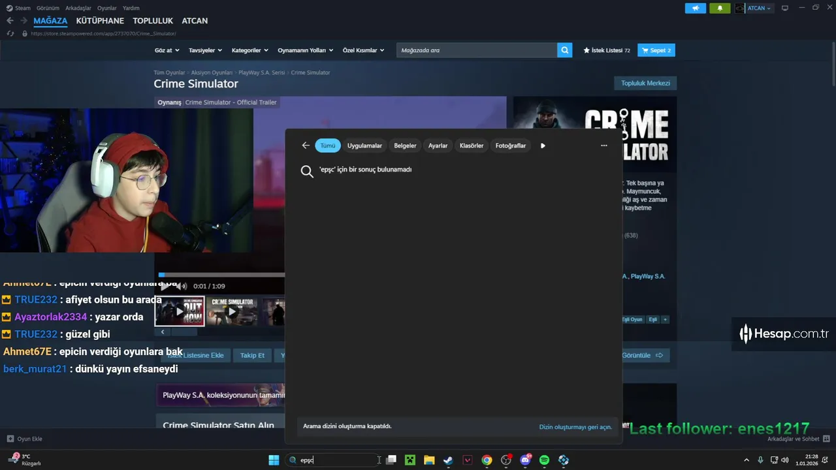Expand the Tavsiyeler store menu

pyautogui.click(x=205, y=50)
